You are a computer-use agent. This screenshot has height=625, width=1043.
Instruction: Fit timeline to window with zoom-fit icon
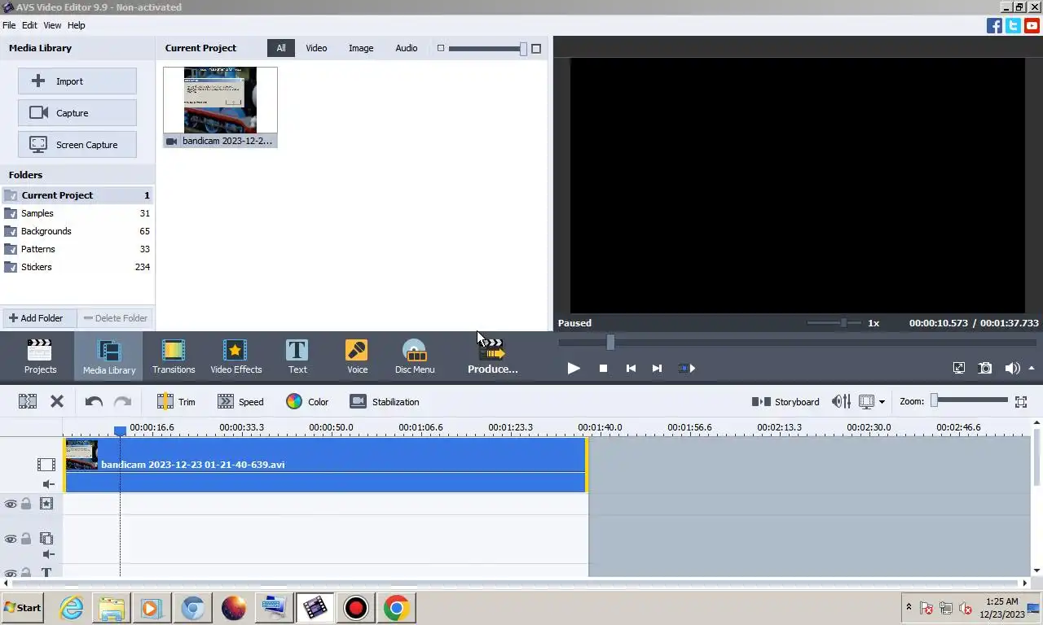tap(1021, 401)
